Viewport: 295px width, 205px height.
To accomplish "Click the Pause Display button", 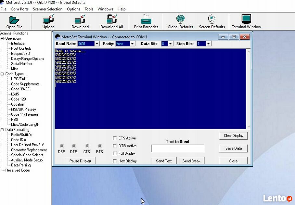I will (80, 161).
